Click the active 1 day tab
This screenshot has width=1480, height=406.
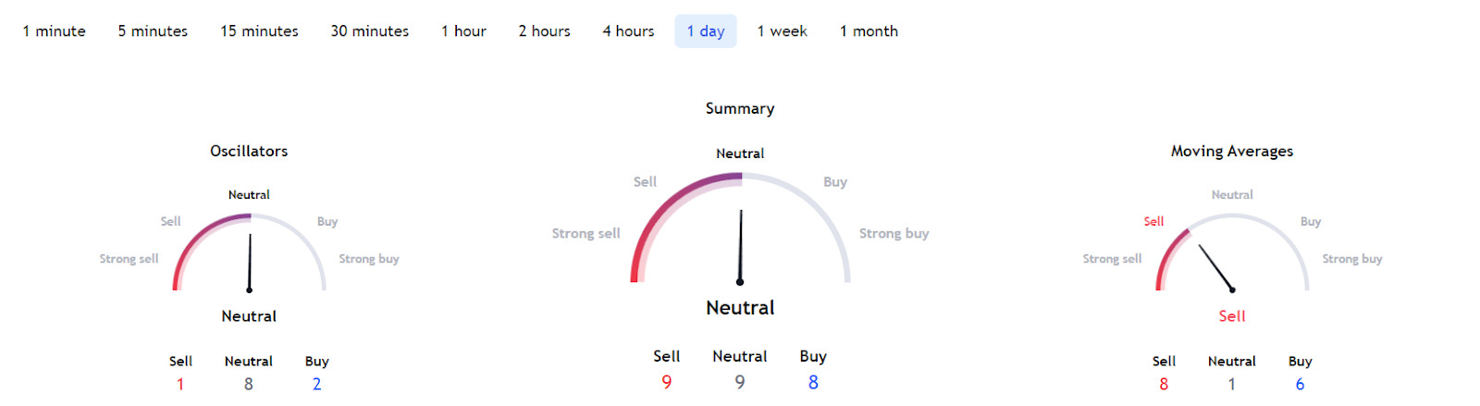click(706, 31)
